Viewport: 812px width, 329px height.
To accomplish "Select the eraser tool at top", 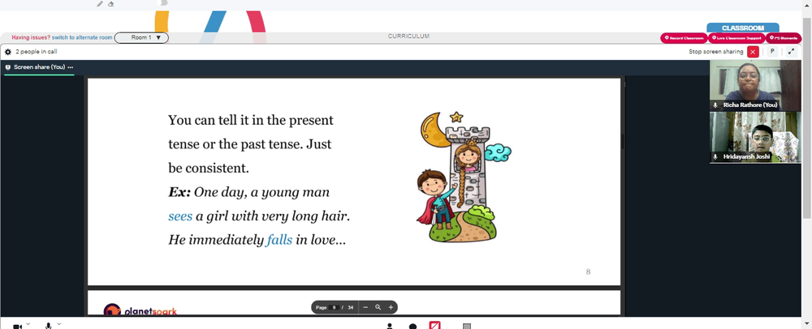I will pyautogui.click(x=110, y=3).
